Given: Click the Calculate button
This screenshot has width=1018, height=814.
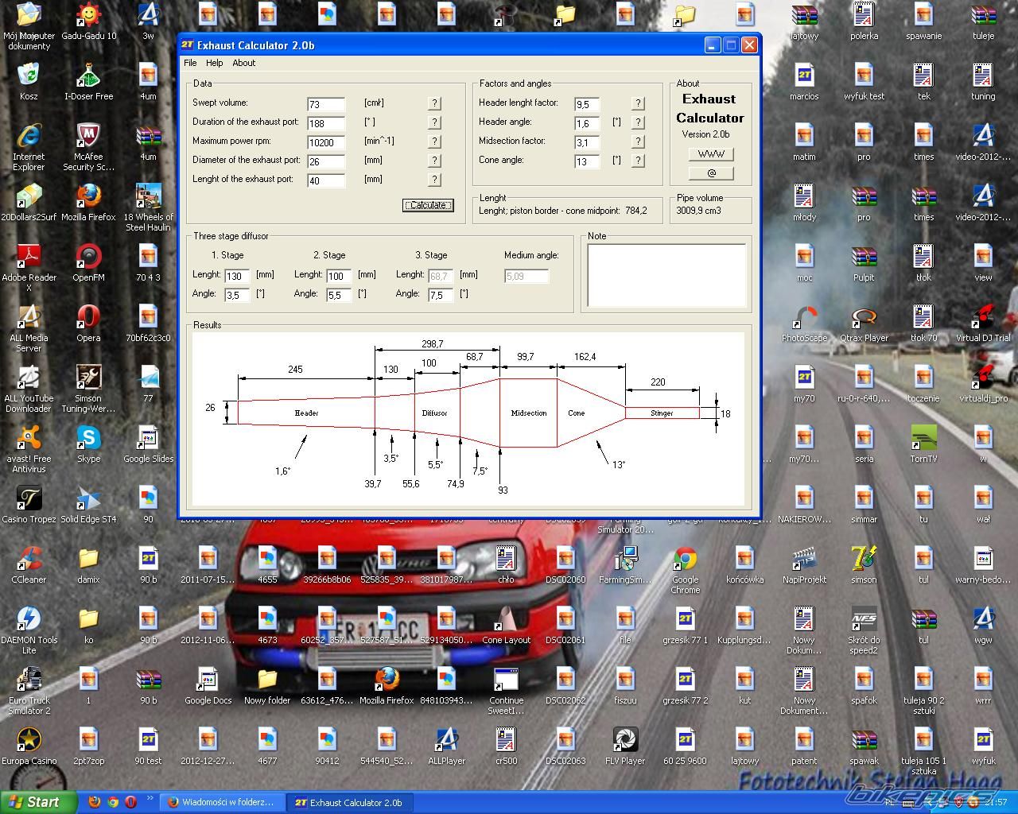Looking at the screenshot, I should (428, 205).
